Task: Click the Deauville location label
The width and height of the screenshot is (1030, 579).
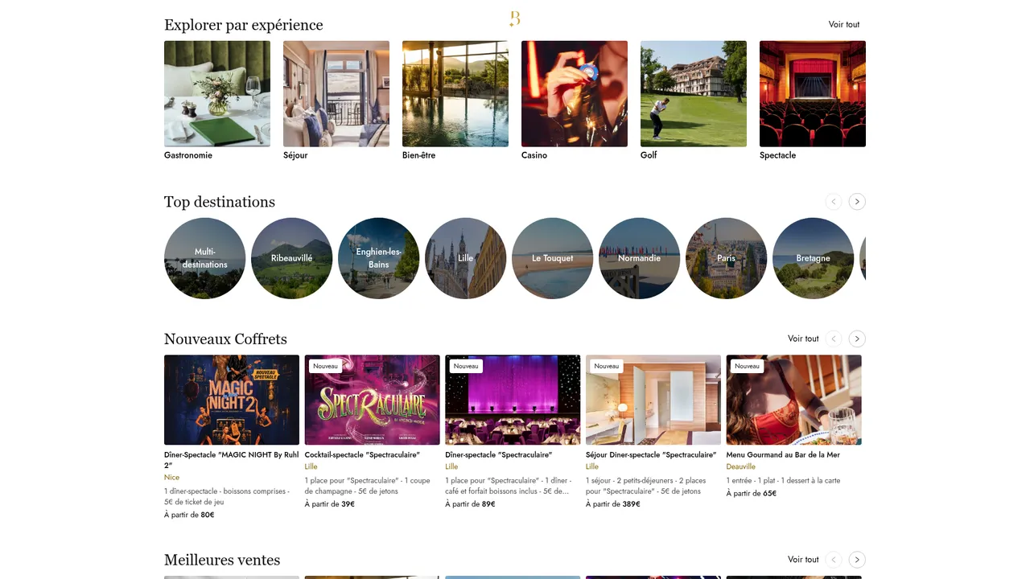Action: pyautogui.click(x=741, y=466)
